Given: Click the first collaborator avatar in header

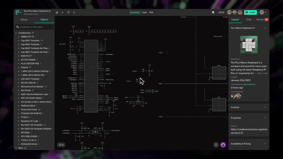Looking at the screenshot, I should point(230,13).
